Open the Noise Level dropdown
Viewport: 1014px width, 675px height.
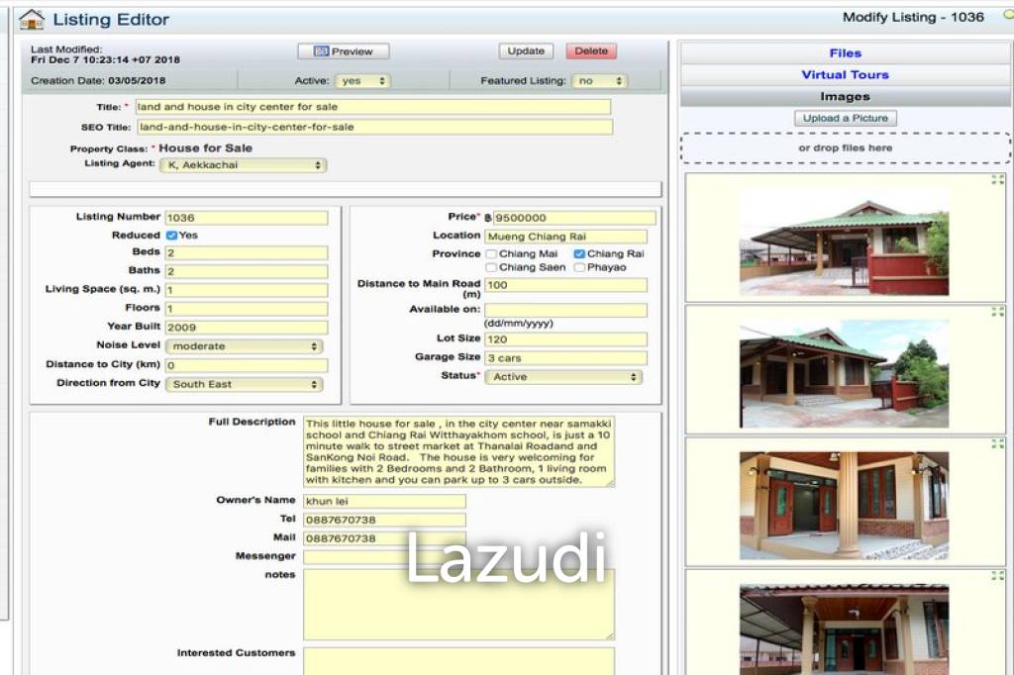[x=244, y=346]
